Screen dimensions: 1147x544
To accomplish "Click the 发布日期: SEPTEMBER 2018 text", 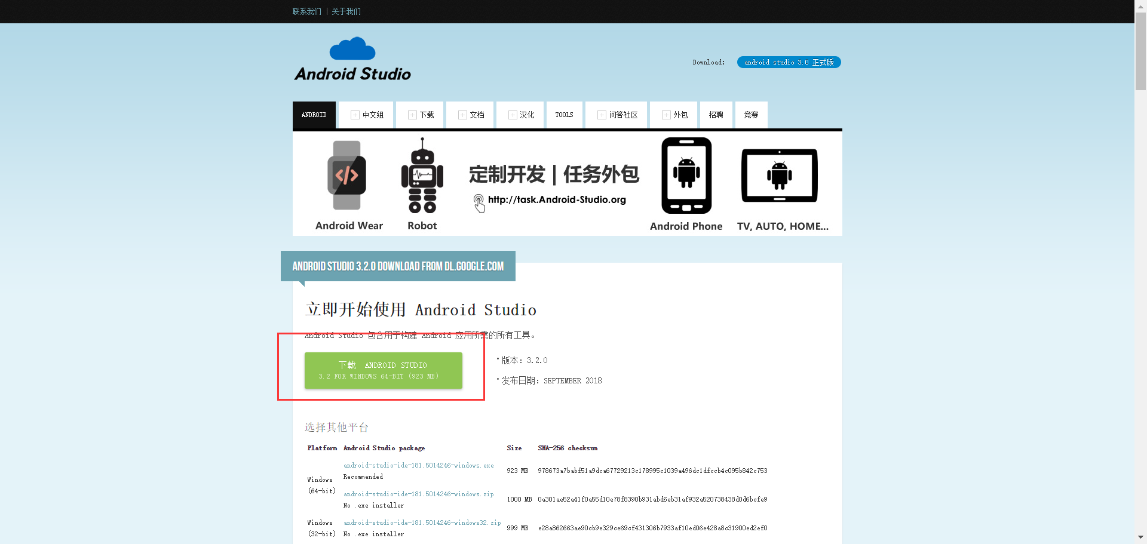I will [551, 380].
